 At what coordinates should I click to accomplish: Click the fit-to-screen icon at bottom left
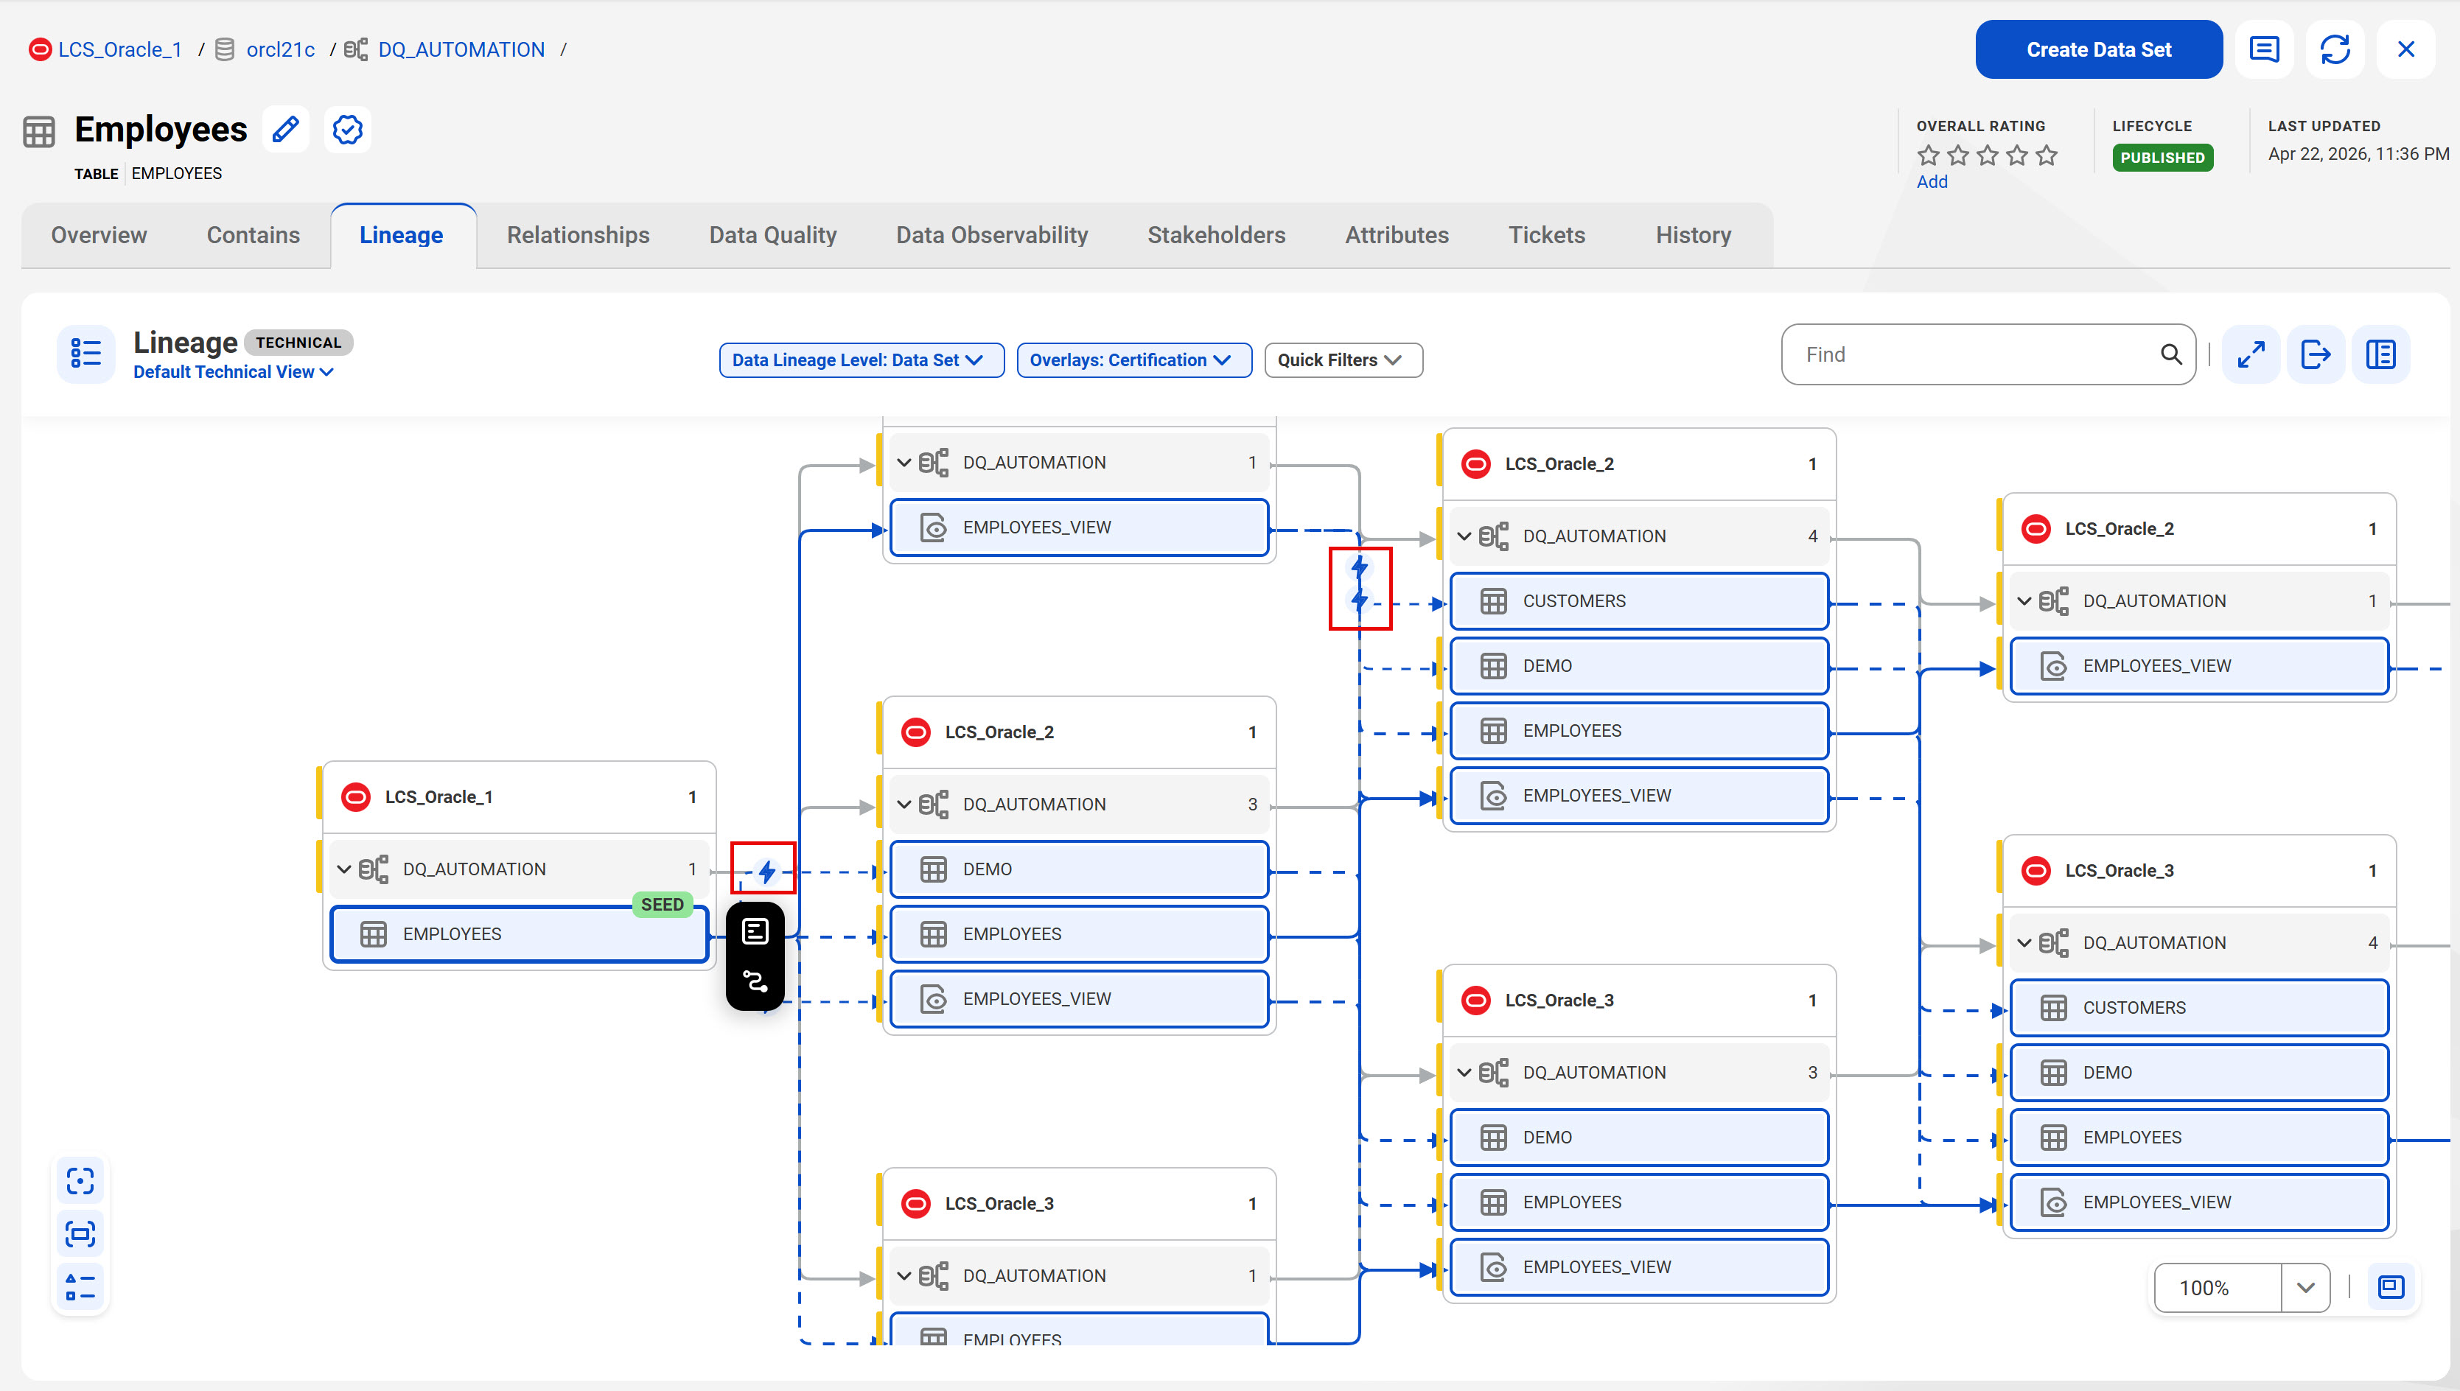[80, 1233]
